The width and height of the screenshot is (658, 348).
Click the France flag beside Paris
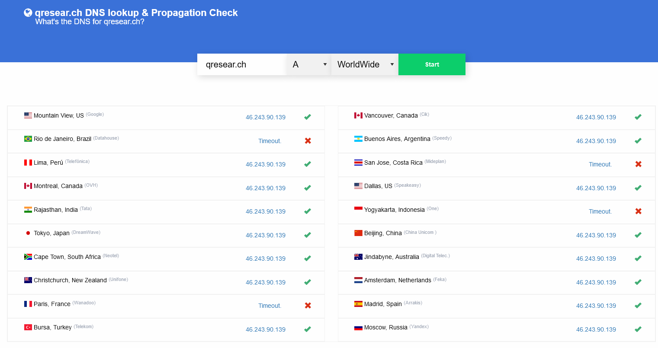coord(28,304)
